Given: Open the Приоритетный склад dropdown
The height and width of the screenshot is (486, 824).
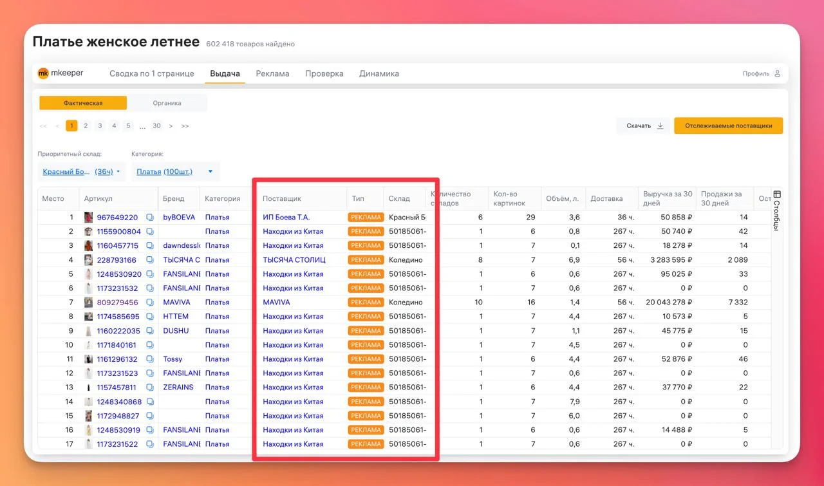Looking at the screenshot, I should [81, 172].
